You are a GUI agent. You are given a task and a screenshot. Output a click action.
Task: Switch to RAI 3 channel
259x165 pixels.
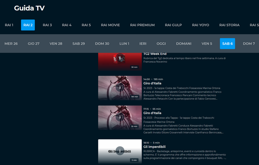(x=47, y=25)
